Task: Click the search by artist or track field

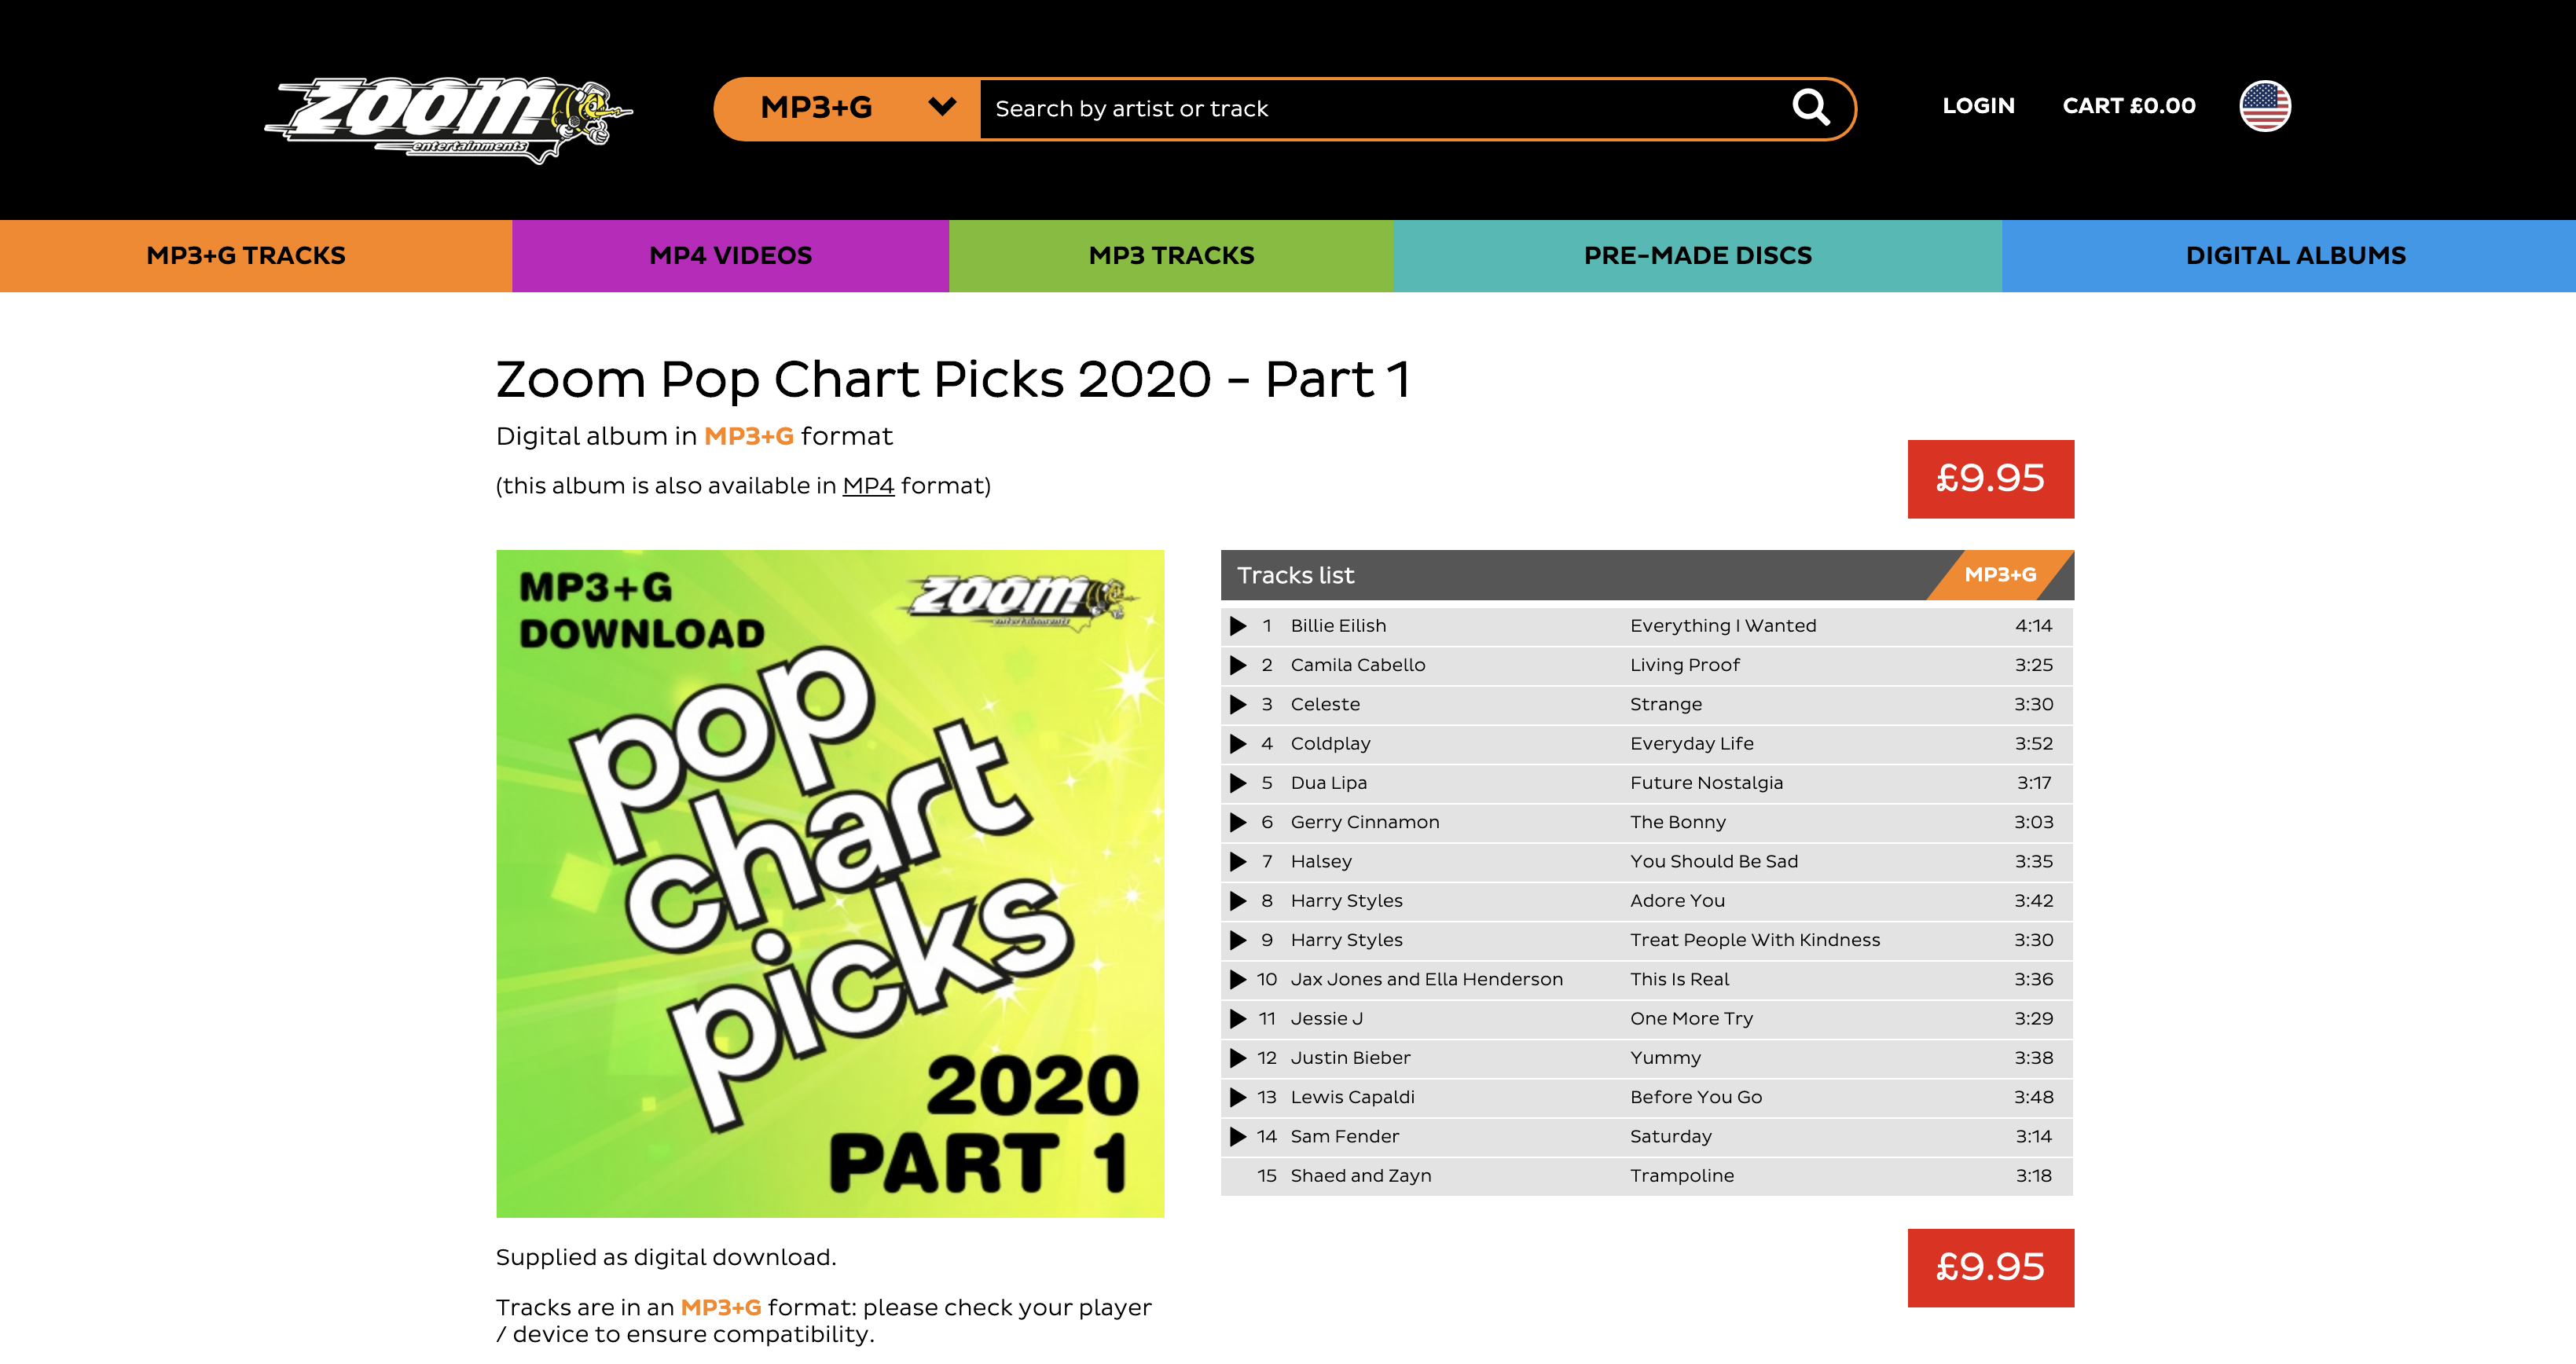Action: 1380,109
